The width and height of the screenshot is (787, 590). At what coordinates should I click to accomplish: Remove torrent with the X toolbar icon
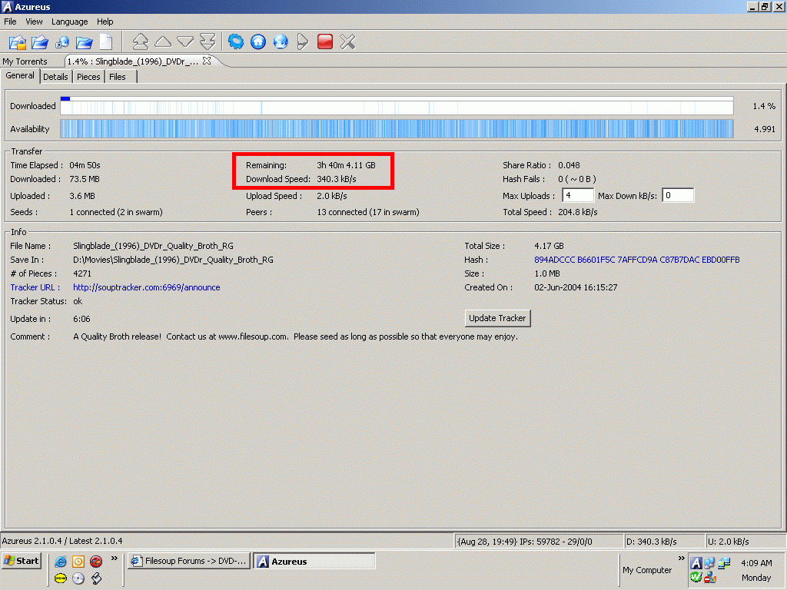(347, 41)
